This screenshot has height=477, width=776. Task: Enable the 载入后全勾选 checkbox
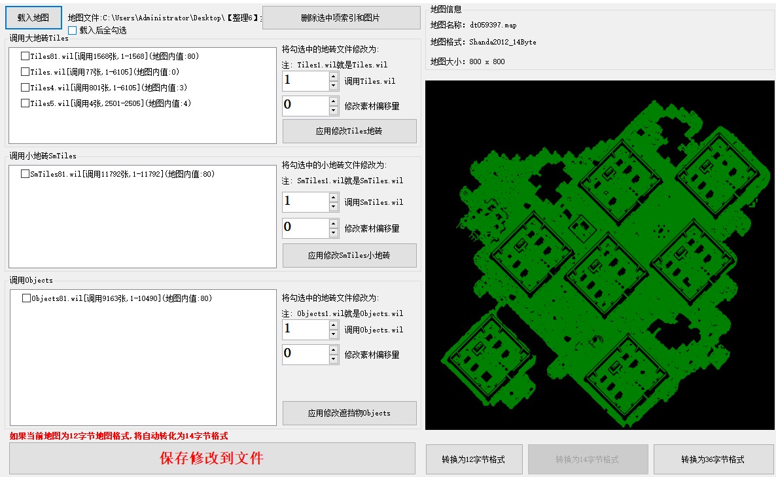coord(73,30)
